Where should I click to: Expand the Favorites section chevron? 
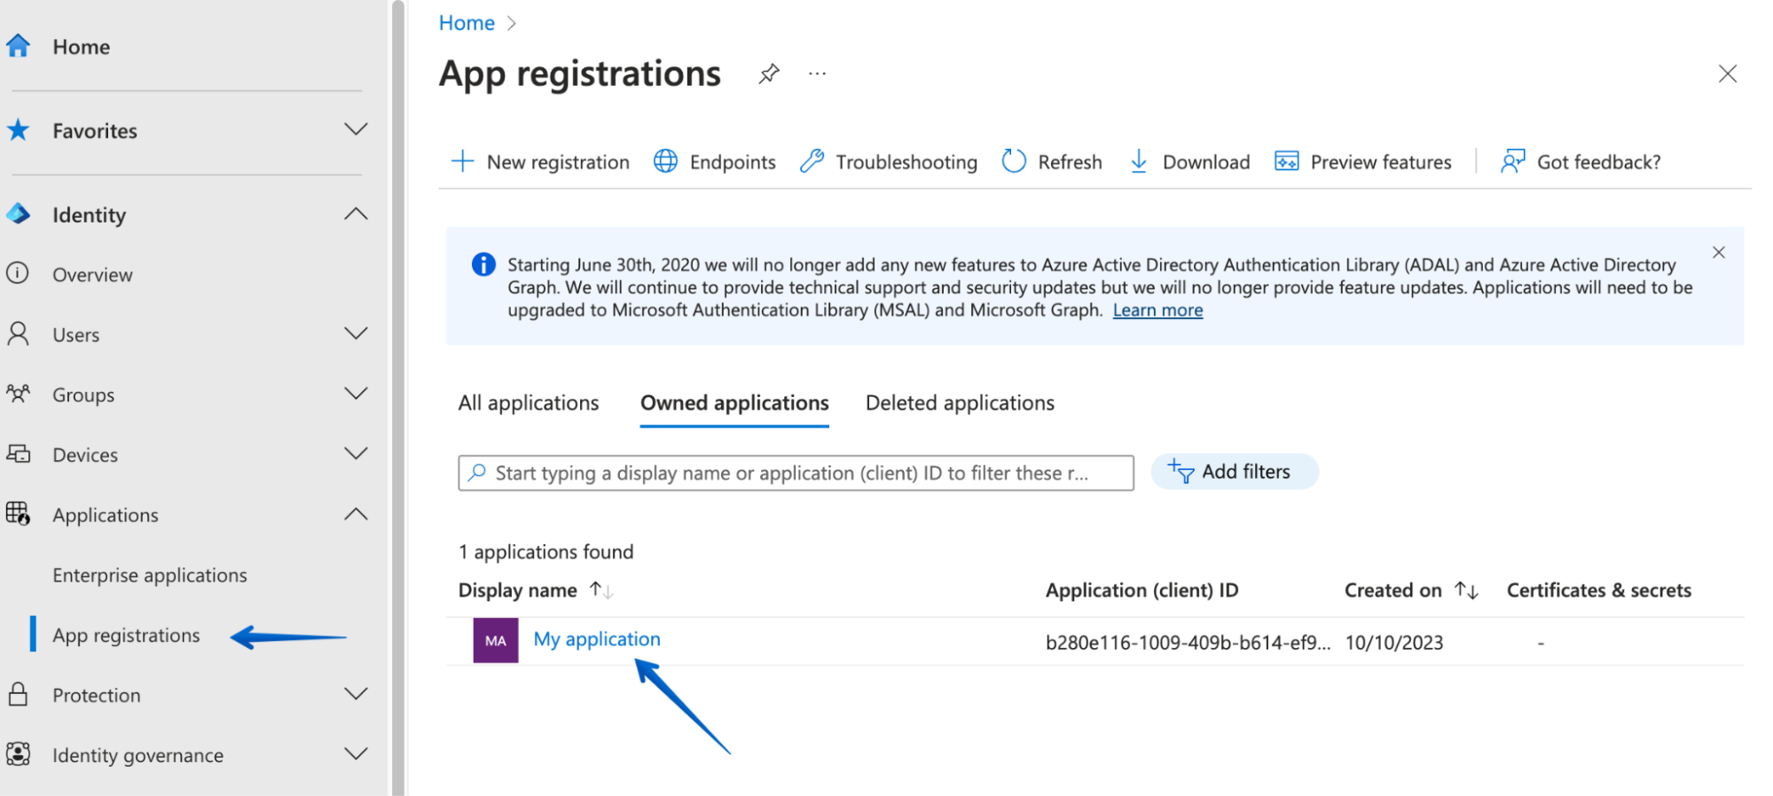coord(356,129)
